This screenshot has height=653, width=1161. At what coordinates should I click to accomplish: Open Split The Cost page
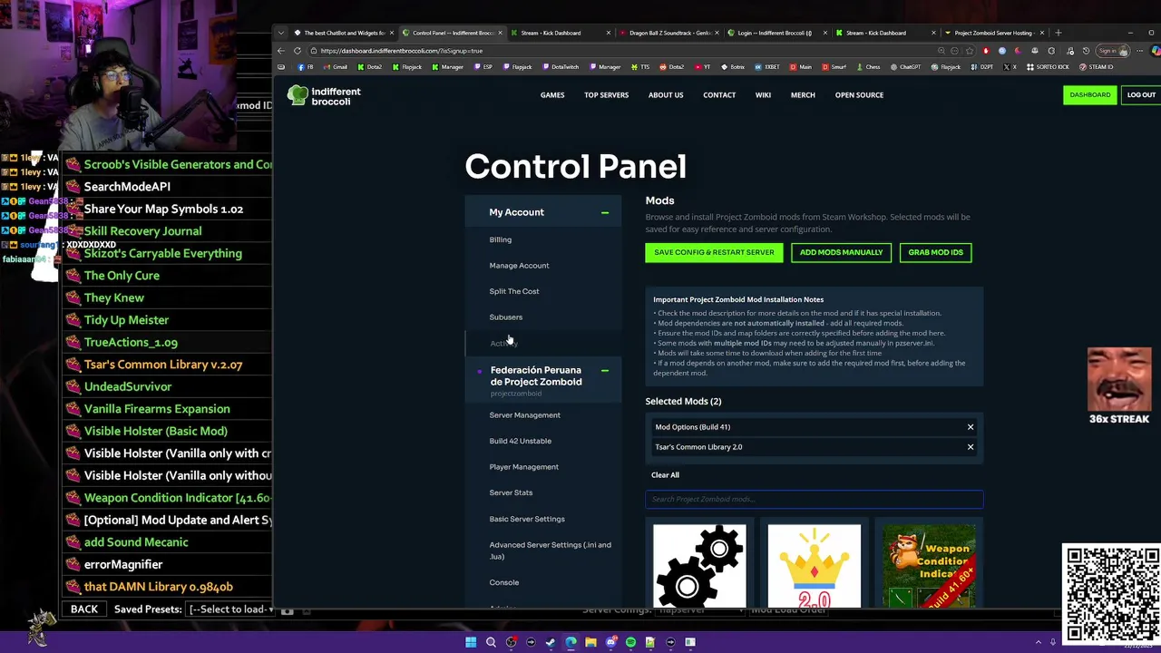(x=514, y=292)
